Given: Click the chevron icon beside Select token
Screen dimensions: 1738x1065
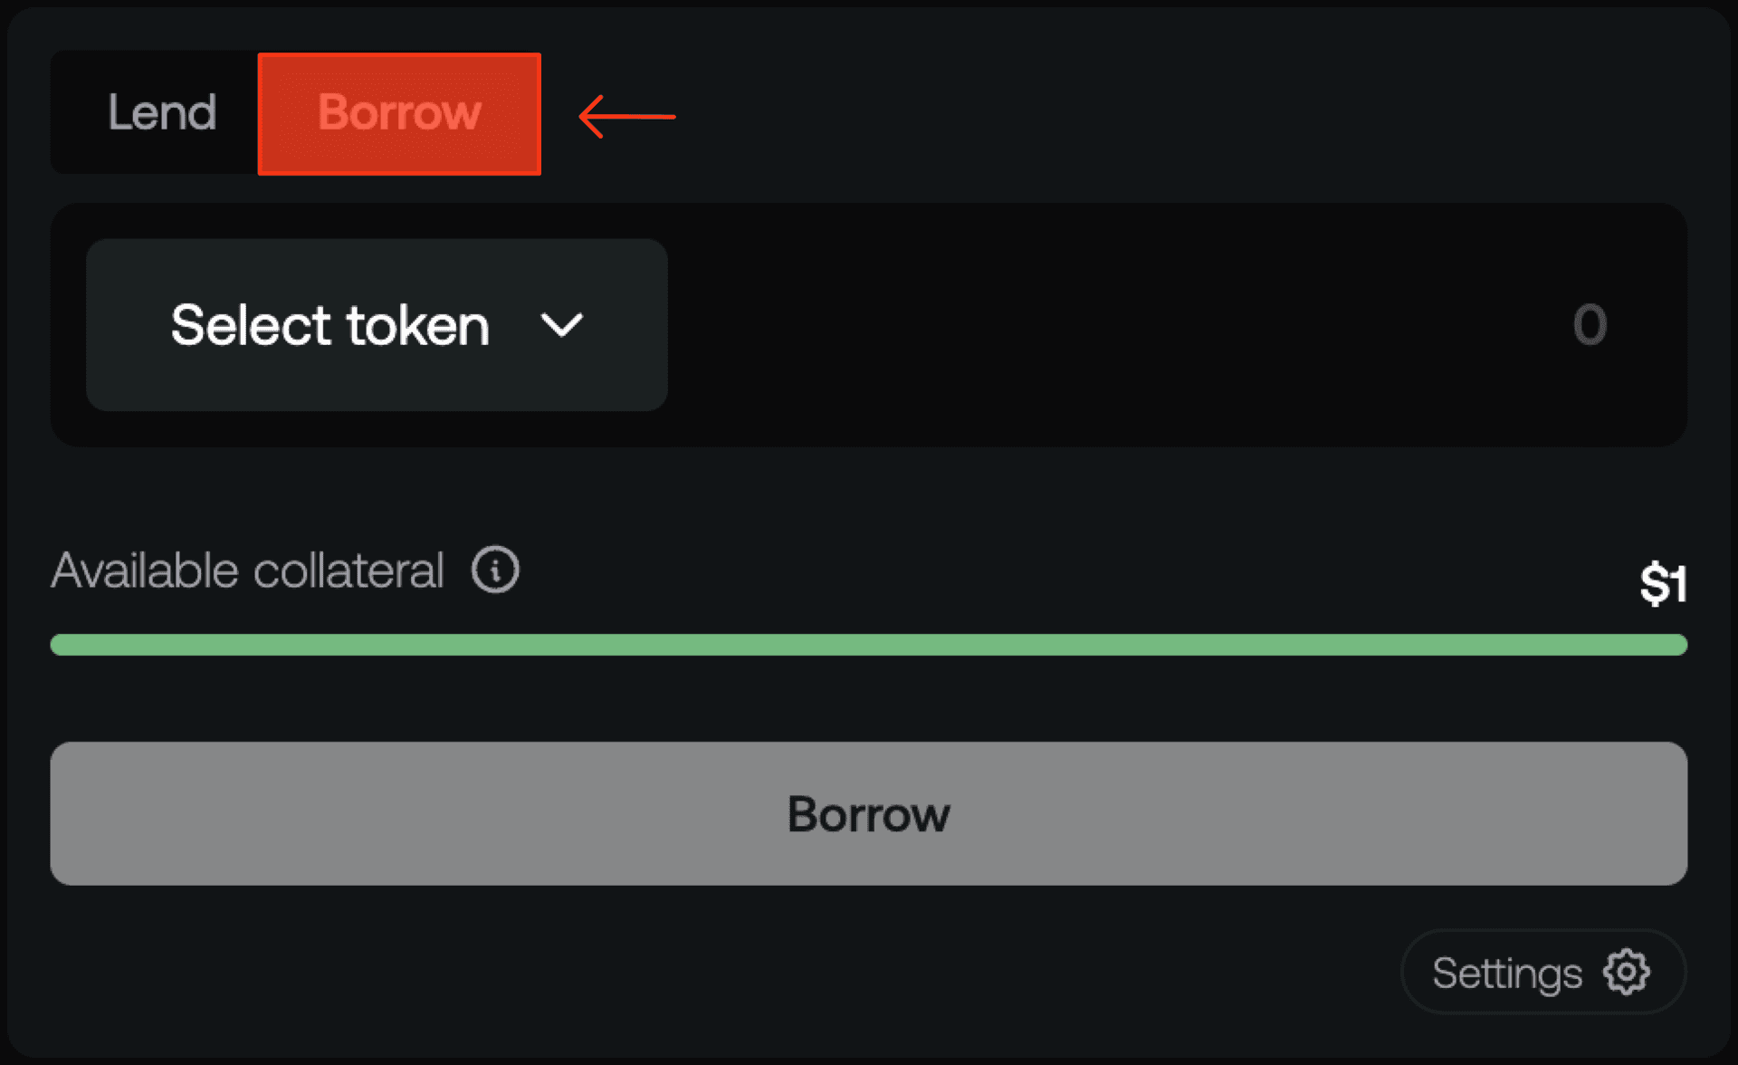Looking at the screenshot, I should pos(561,325).
